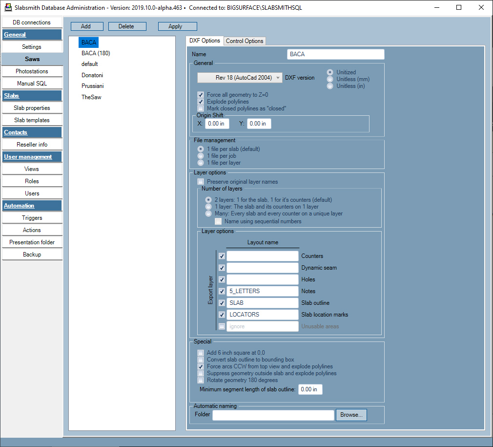Open the Triggers page
The height and width of the screenshot is (447, 493).
click(32, 218)
